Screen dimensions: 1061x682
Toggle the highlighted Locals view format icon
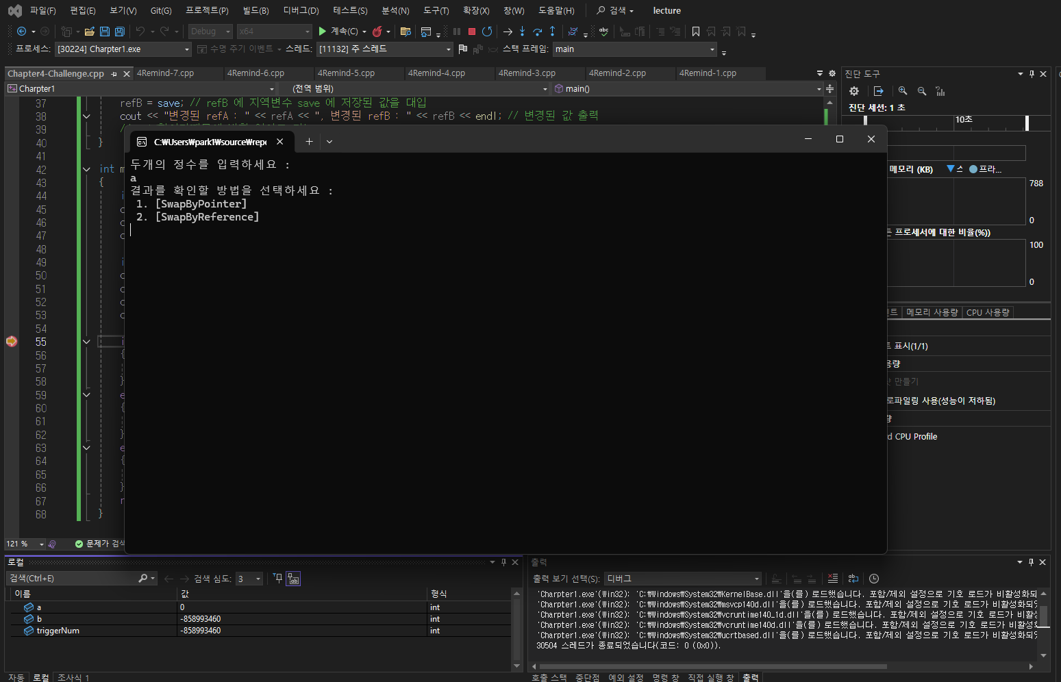tap(293, 579)
